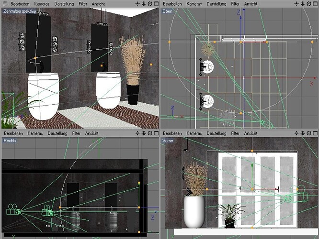Click the Zentralperspektive viewport label

[20, 11]
